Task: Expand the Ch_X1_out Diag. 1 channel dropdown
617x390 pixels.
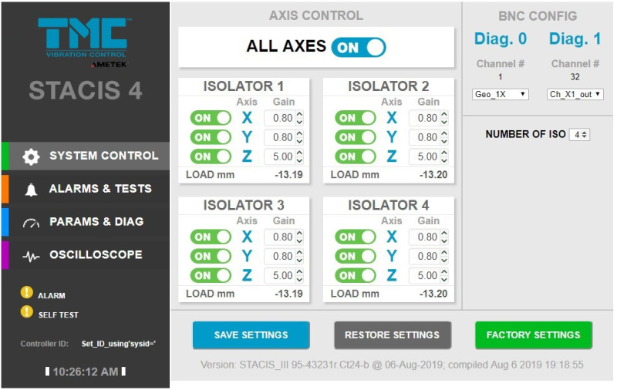Action: pyautogui.click(x=575, y=94)
